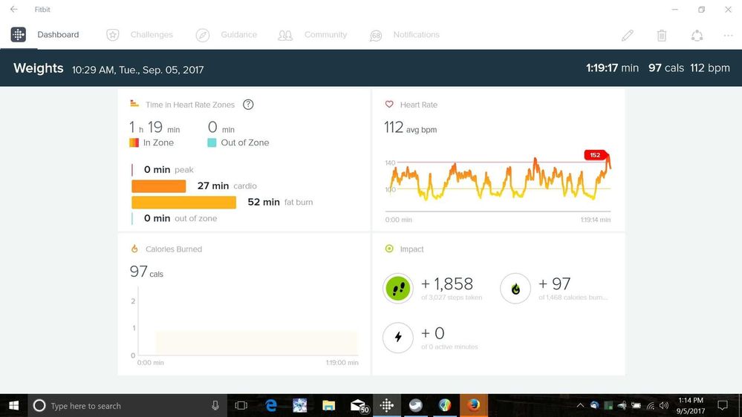Viewport: 742px width, 417px height.
Task: Open Task View from the taskbar
Action: coord(241,406)
